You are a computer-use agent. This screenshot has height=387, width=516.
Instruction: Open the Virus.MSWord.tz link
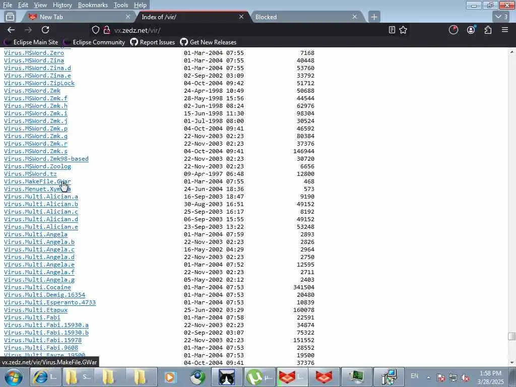point(30,174)
